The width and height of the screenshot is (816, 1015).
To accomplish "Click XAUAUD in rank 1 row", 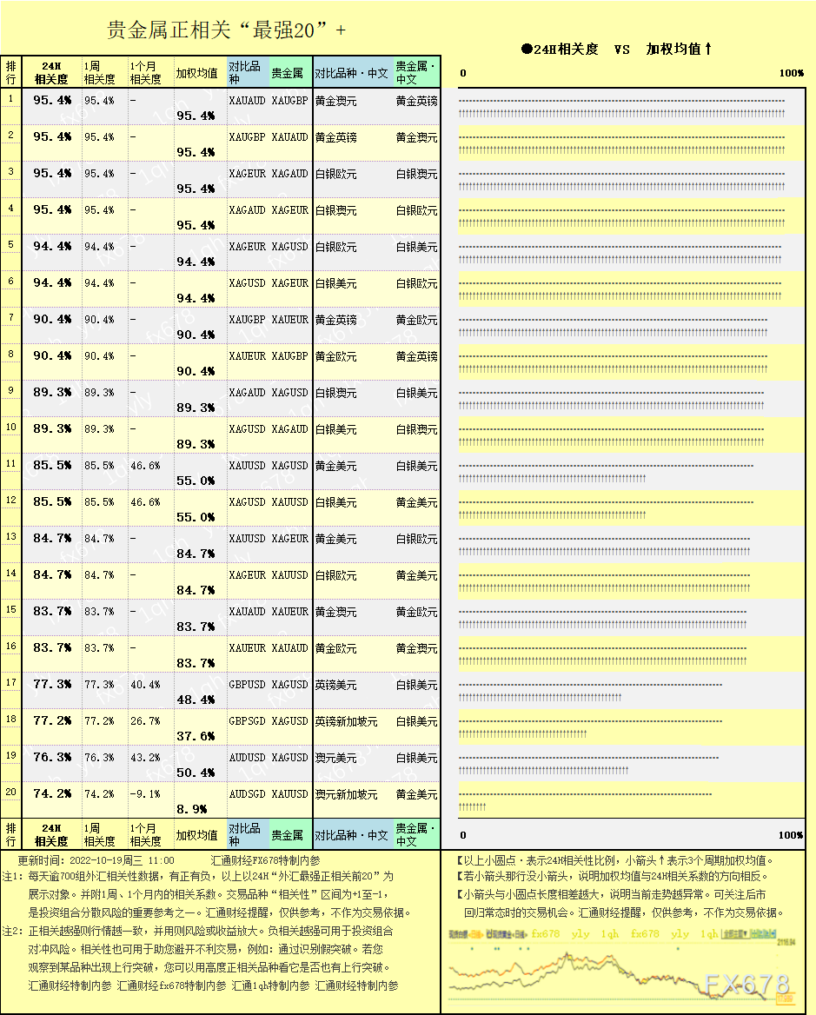I will click(247, 101).
